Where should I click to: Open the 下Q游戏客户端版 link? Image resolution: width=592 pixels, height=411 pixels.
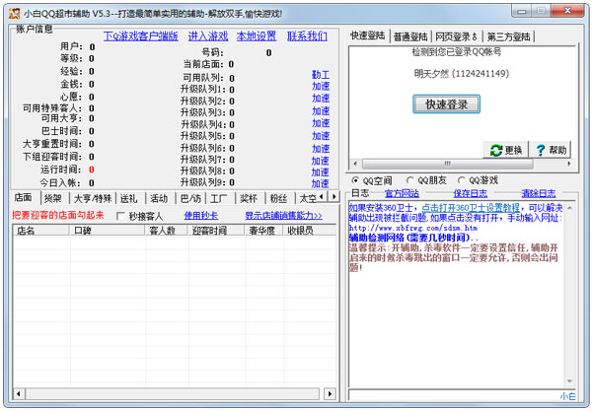141,36
